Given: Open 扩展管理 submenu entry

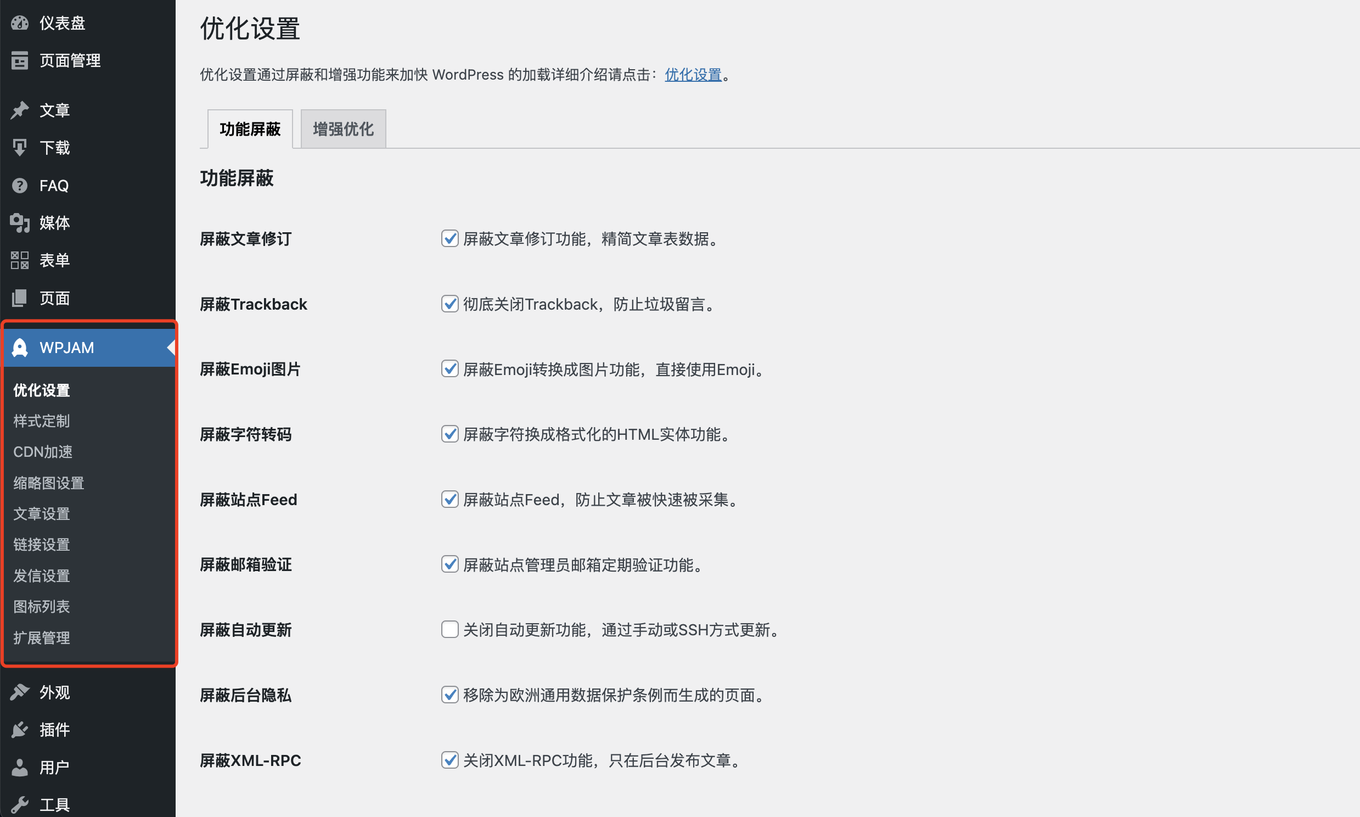Looking at the screenshot, I should pyautogui.click(x=42, y=637).
